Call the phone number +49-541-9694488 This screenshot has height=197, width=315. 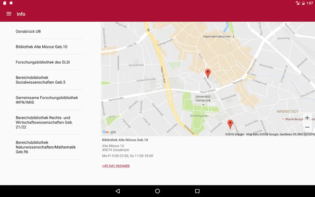coord(116,166)
